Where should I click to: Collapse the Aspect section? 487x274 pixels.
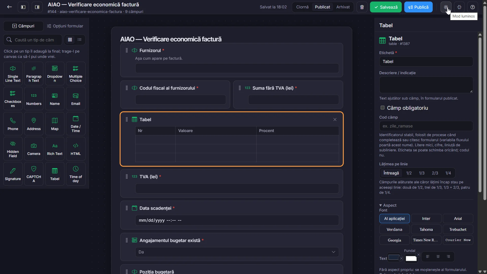click(388, 205)
